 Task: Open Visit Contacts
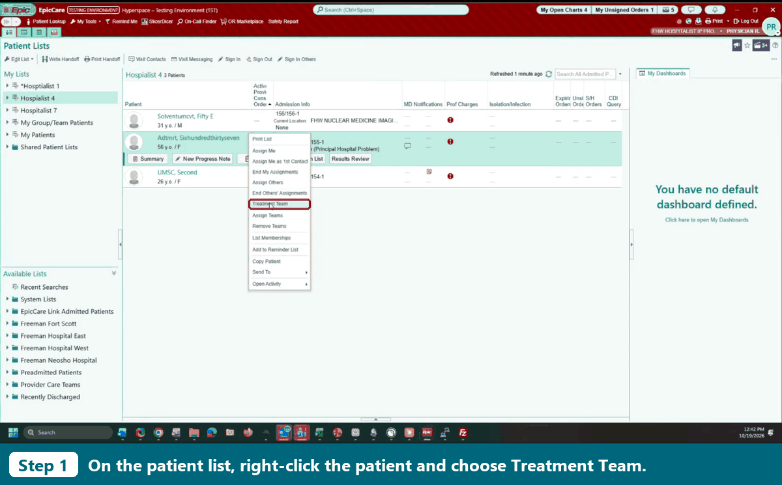point(147,59)
